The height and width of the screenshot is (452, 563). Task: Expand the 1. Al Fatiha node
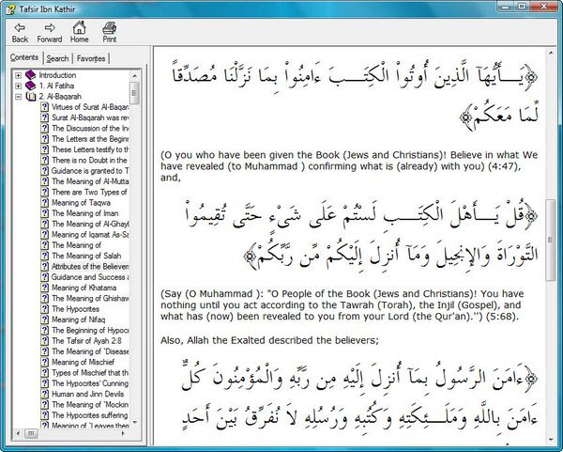point(19,86)
